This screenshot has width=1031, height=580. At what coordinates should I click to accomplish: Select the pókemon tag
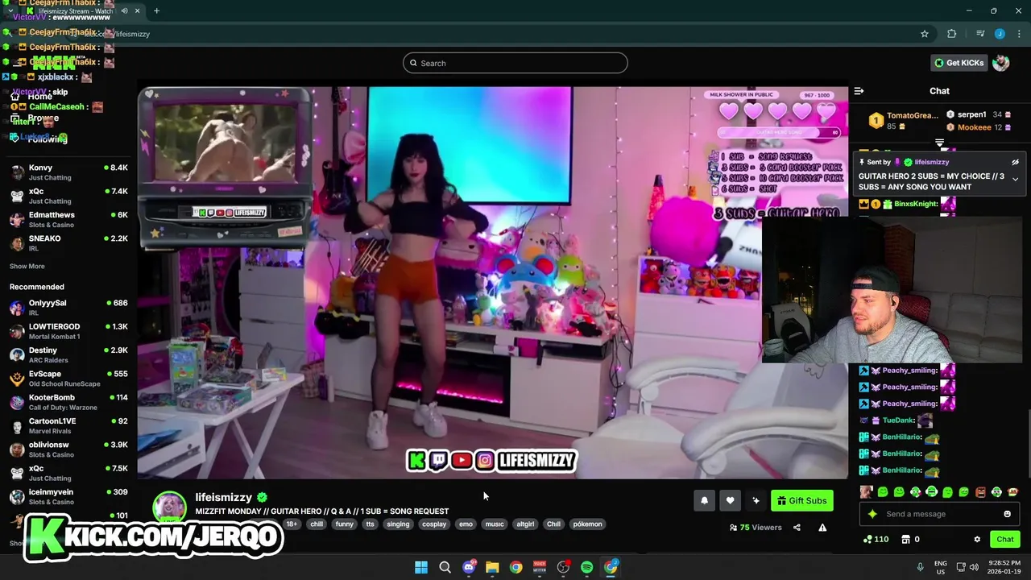pos(587,524)
